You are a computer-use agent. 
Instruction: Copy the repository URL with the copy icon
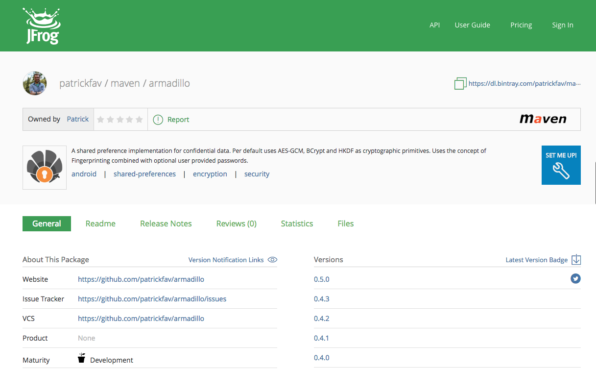coord(460,83)
